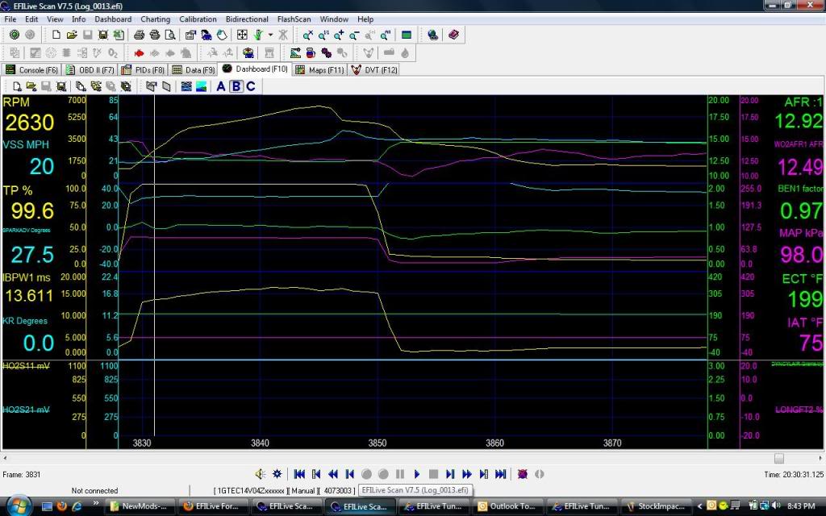Open print preview with magnifier page icon
This screenshot has width=826, height=516.
click(170, 35)
